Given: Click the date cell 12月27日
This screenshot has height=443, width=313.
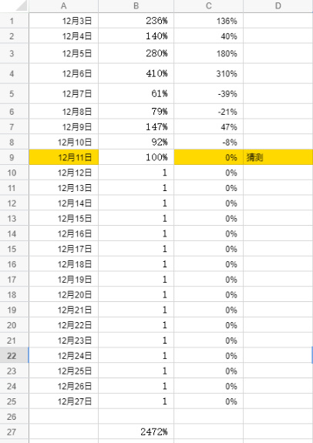Looking at the screenshot, I should pos(64,401).
